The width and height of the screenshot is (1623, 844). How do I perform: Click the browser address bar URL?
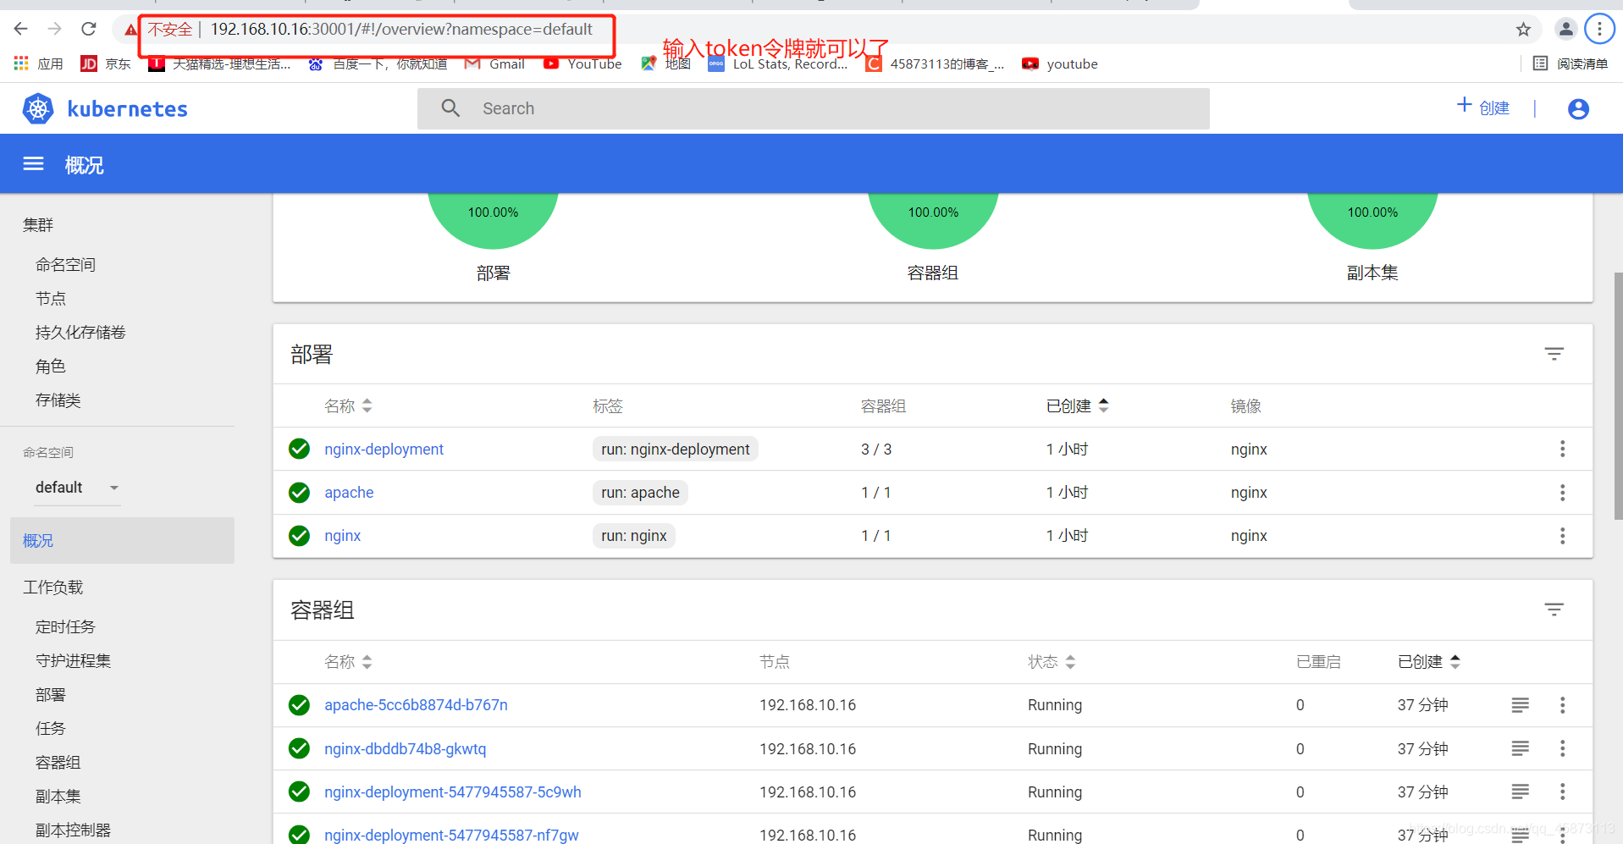click(x=401, y=30)
